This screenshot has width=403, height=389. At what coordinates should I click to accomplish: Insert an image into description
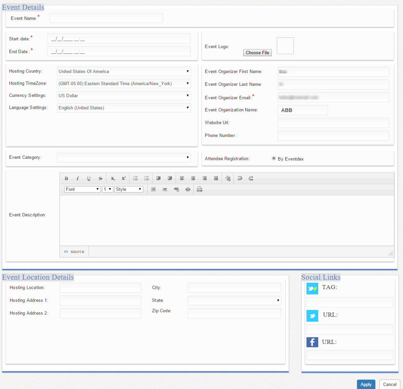pos(153,189)
